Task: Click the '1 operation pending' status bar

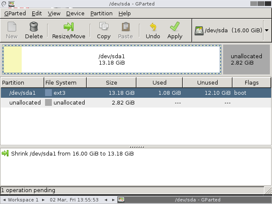Action: [132, 190]
